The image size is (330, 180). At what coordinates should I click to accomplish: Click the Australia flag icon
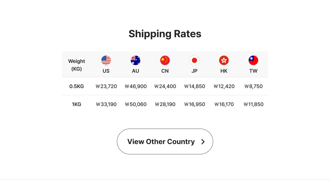tap(136, 60)
